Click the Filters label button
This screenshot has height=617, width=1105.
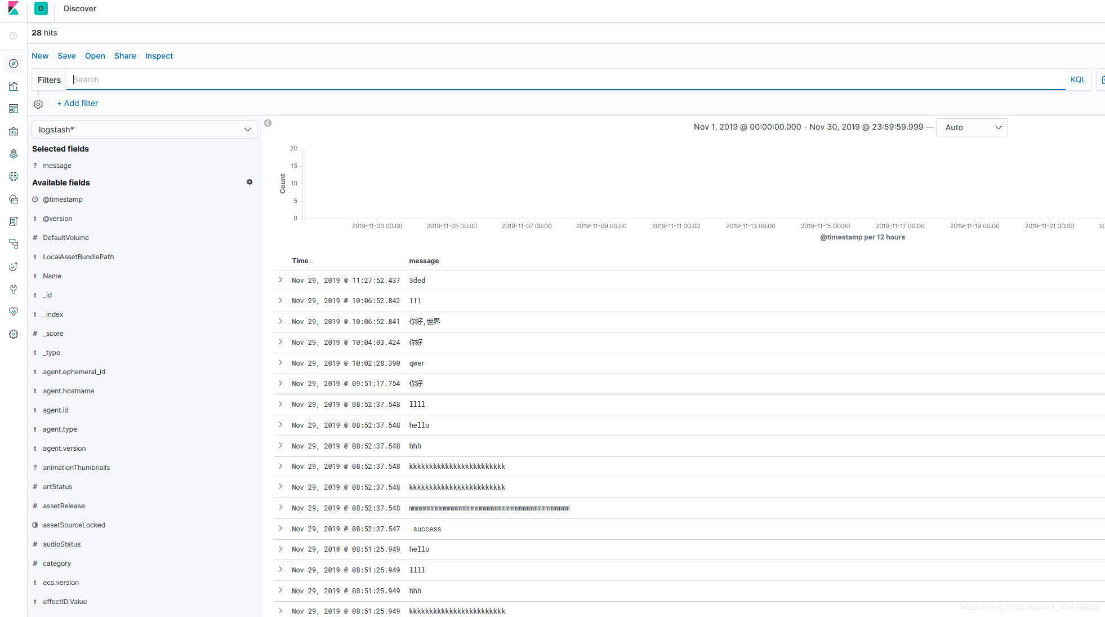[49, 80]
